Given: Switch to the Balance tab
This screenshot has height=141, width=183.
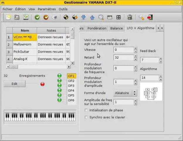Looking at the screenshot, I should tap(116, 28).
